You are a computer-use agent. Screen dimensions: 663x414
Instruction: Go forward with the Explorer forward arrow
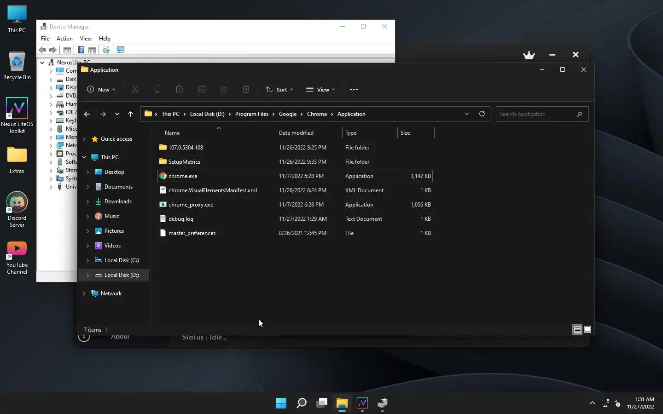tap(103, 114)
